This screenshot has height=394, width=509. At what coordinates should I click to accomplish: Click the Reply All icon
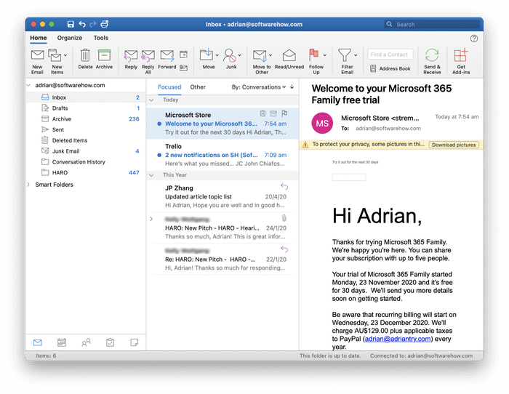148,55
